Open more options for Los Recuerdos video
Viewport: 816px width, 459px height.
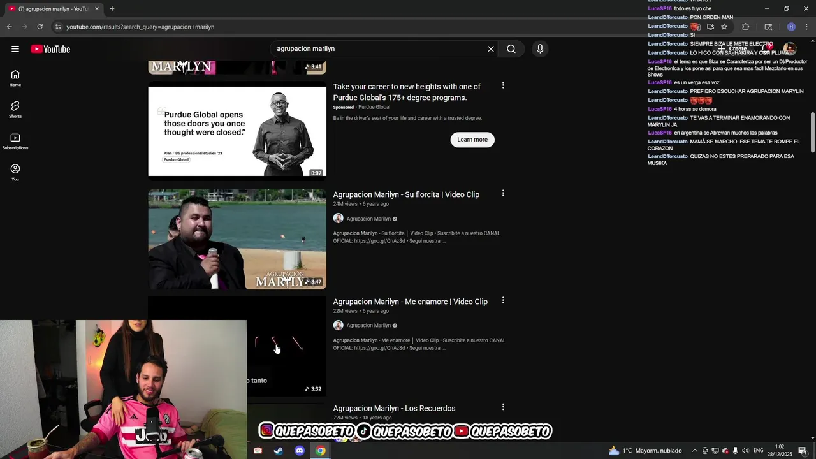(x=503, y=407)
